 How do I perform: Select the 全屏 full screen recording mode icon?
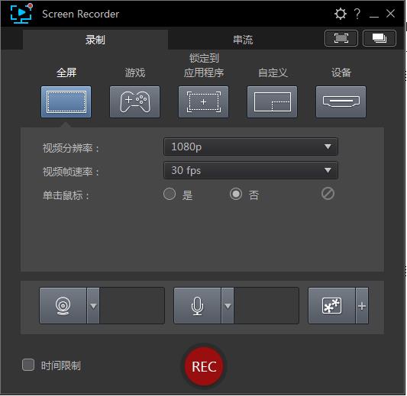click(66, 102)
